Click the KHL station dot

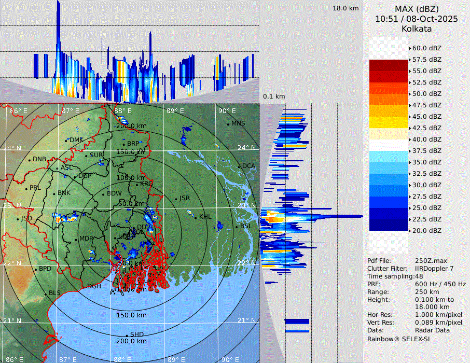click(x=196, y=217)
